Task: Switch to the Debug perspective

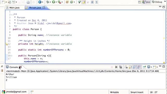Action: (157, 2)
